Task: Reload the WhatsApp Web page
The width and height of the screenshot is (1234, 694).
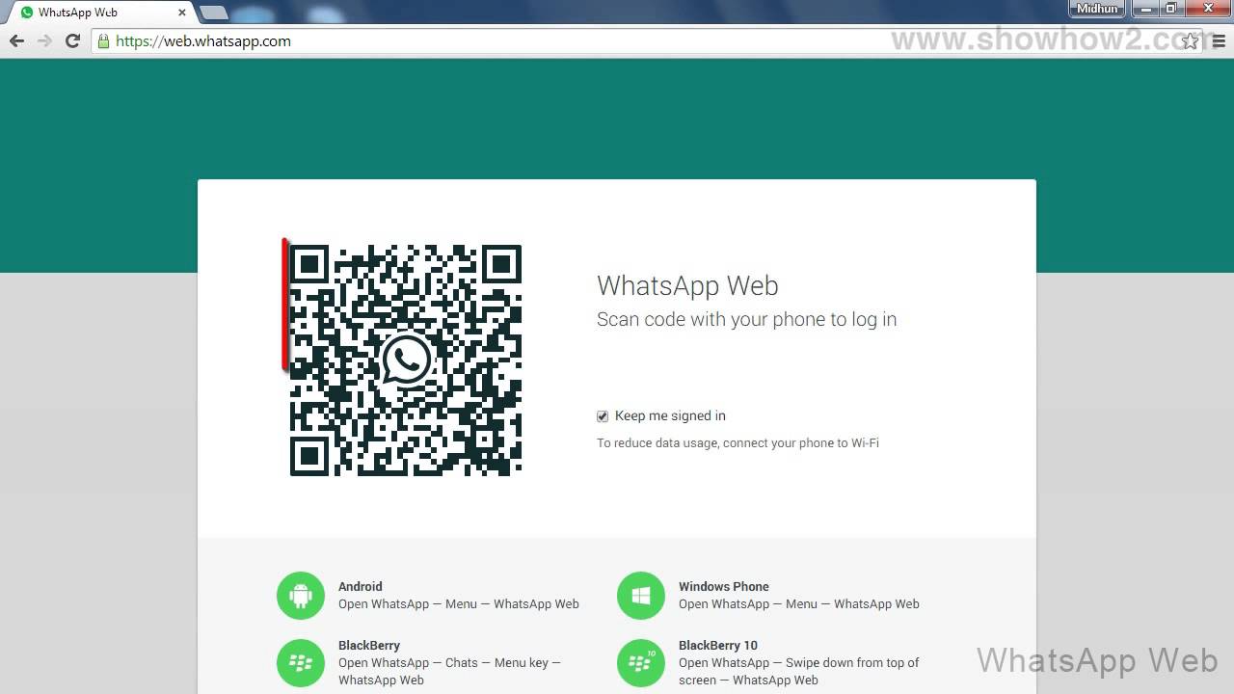Action: pyautogui.click(x=72, y=41)
